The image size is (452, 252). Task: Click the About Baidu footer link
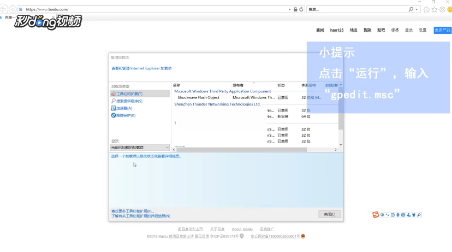click(242, 229)
